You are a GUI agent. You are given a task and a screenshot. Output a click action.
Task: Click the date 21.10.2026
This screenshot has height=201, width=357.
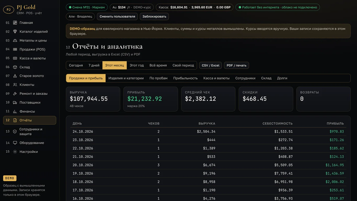(83, 157)
